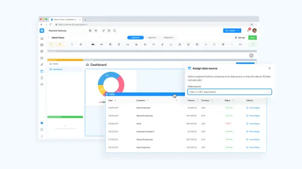Expand the Publish button dropdown arrow
This screenshot has height=169, width=302.
click(238, 31)
